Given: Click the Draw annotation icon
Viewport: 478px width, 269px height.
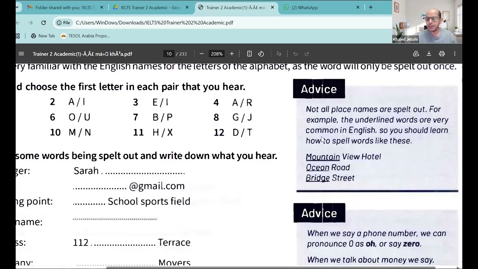Looking at the screenshot, I should tap(279, 54).
